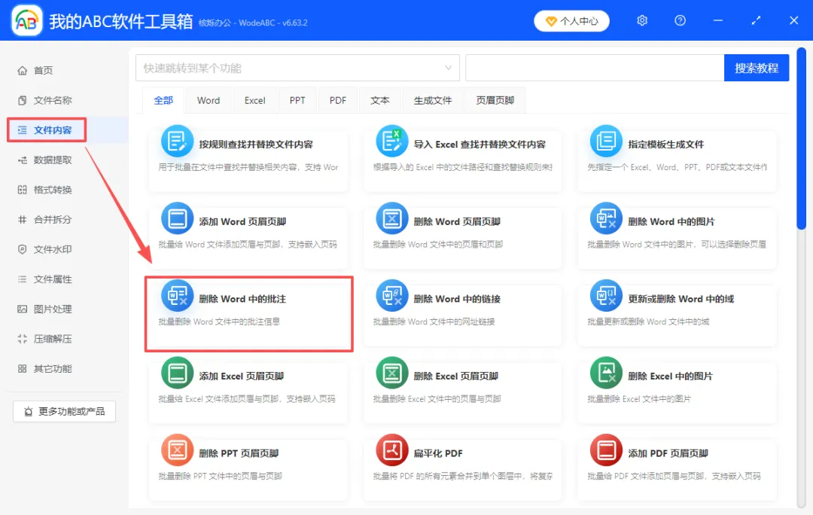Click the vertical scrollbar thumb
Viewport: 813px width, 515px height.
[801, 138]
